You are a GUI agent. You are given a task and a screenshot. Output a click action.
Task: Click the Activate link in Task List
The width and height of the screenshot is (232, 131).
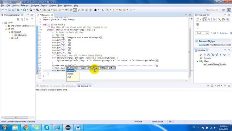pyautogui.click(x=224, y=33)
